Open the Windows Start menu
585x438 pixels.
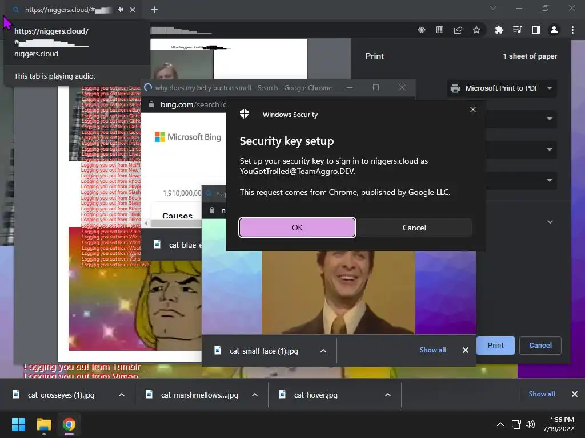18,424
